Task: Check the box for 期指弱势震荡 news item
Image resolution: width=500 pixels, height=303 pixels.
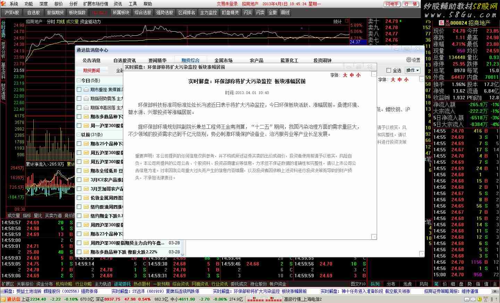Action: [79, 99]
